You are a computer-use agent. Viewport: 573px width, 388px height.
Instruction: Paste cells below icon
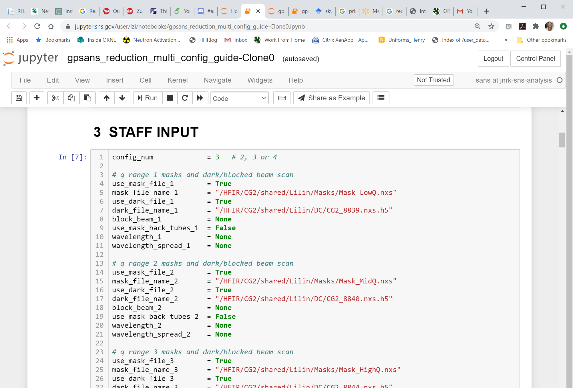(x=87, y=98)
